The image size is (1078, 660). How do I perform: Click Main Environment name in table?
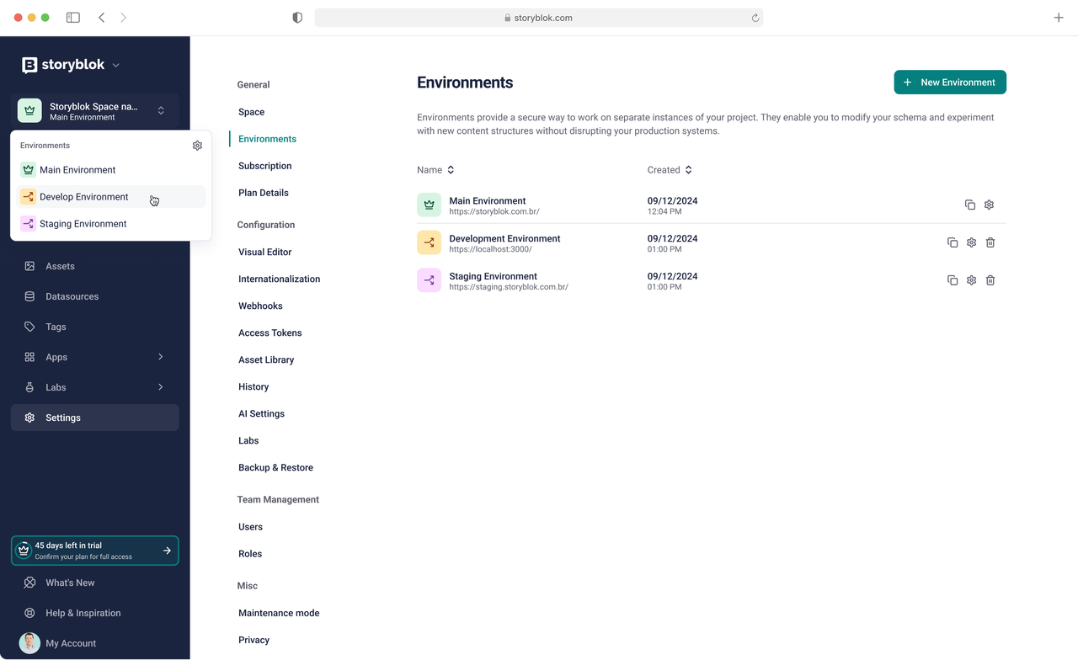pyautogui.click(x=488, y=200)
